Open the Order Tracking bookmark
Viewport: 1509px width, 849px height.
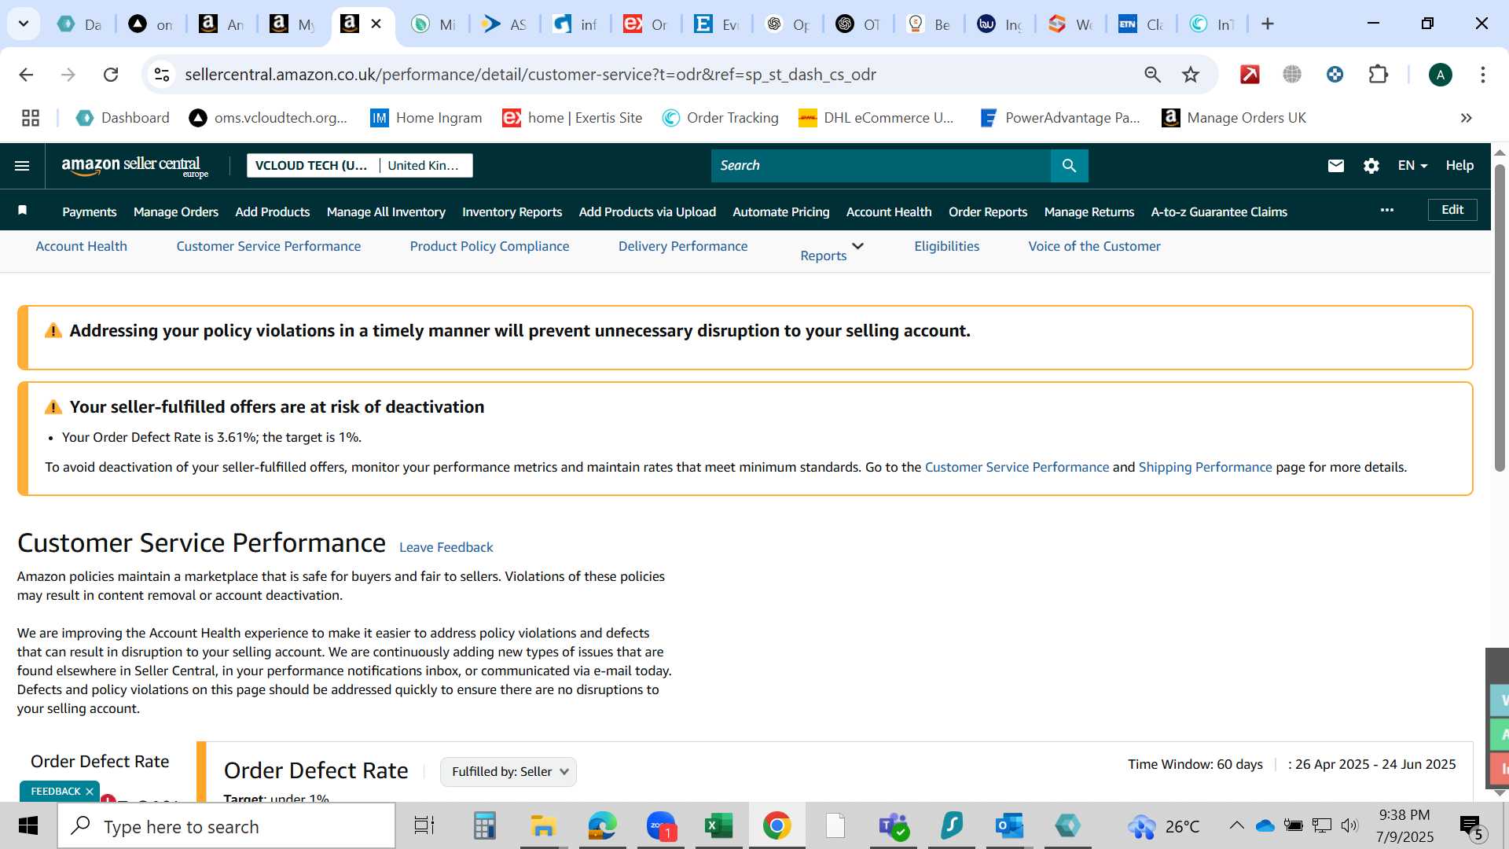[721, 118]
